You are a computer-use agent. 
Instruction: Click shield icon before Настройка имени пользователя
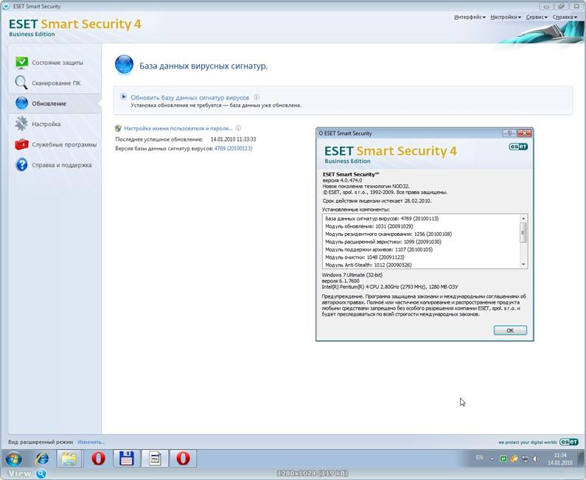[x=118, y=128]
